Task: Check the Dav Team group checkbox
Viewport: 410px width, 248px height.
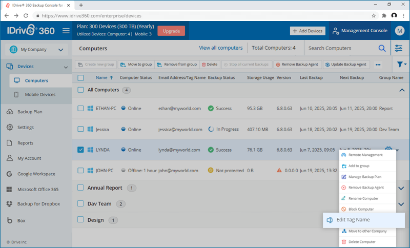Action: pyautogui.click(x=80, y=203)
